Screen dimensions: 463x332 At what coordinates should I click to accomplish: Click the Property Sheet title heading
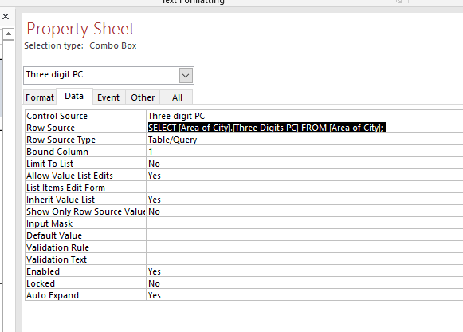point(80,29)
